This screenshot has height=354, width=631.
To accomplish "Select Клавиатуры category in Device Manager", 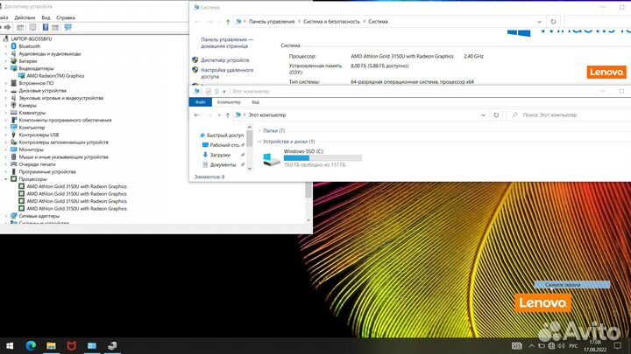I will (x=32, y=113).
